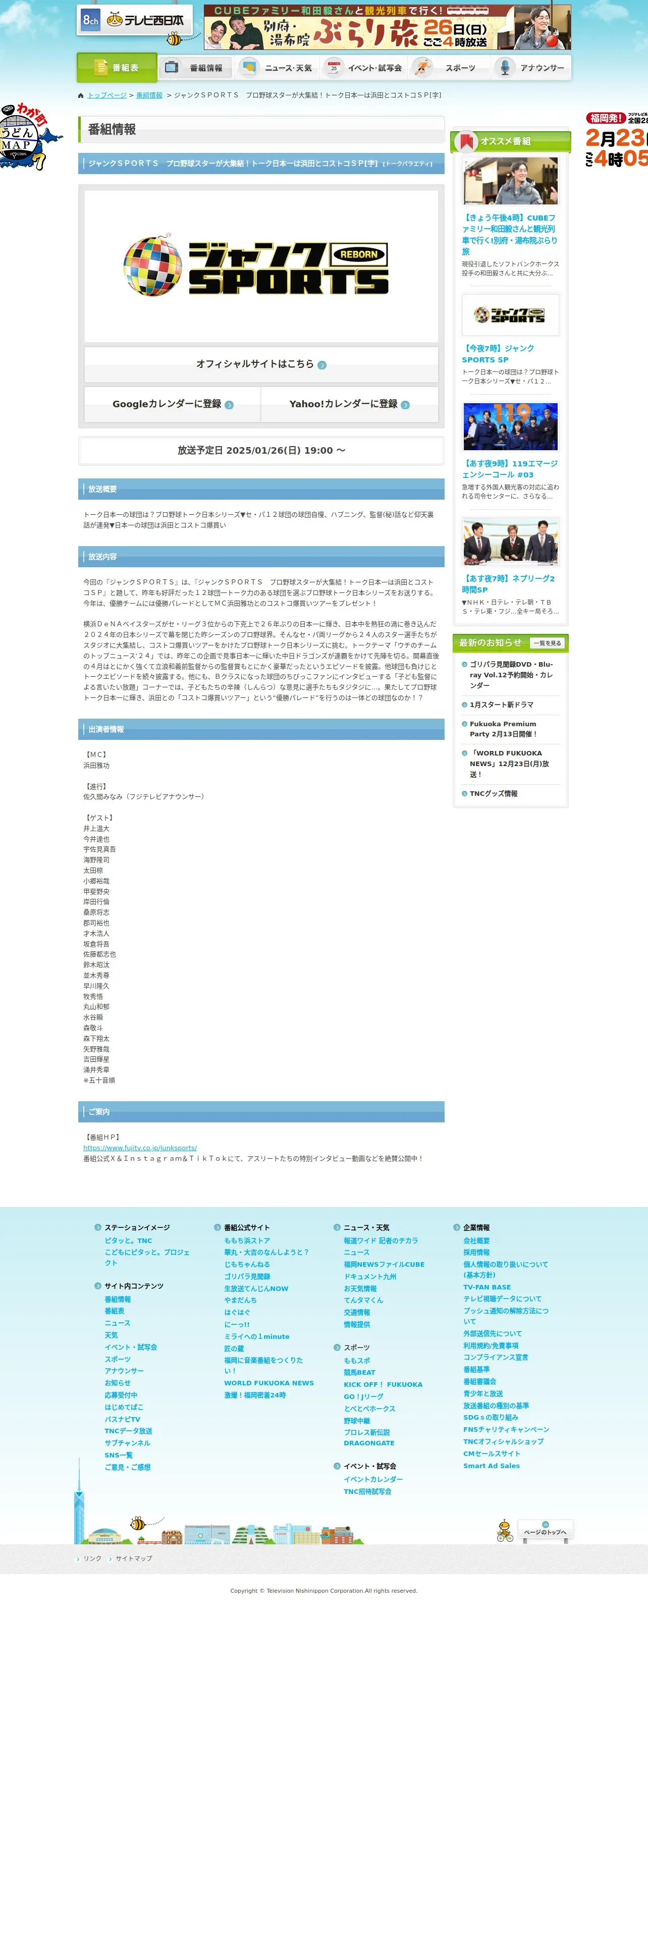Viewport: 648px width, 1944px height.
Task: Open 競馬BEAT footer link
Action: (359, 1373)
